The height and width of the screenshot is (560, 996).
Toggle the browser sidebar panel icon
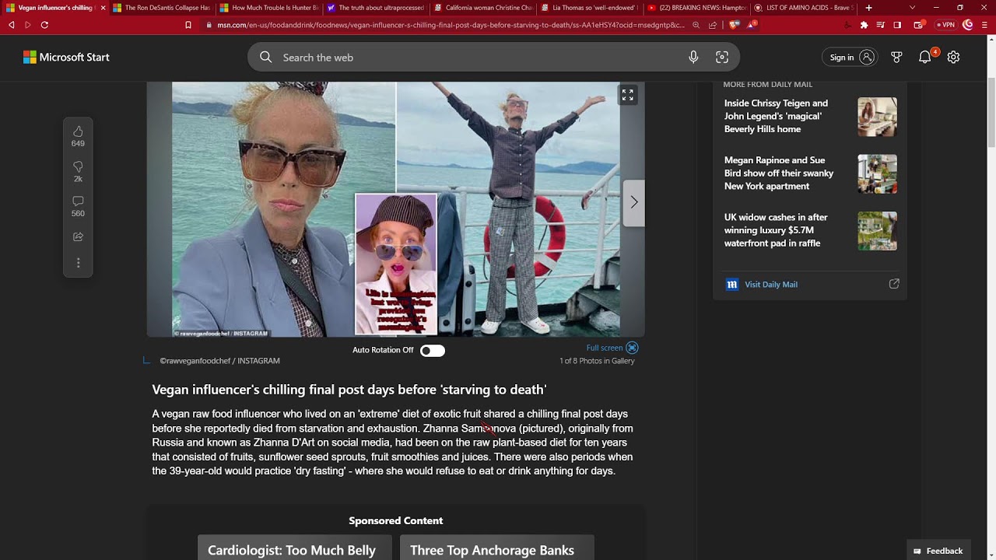[x=897, y=25]
